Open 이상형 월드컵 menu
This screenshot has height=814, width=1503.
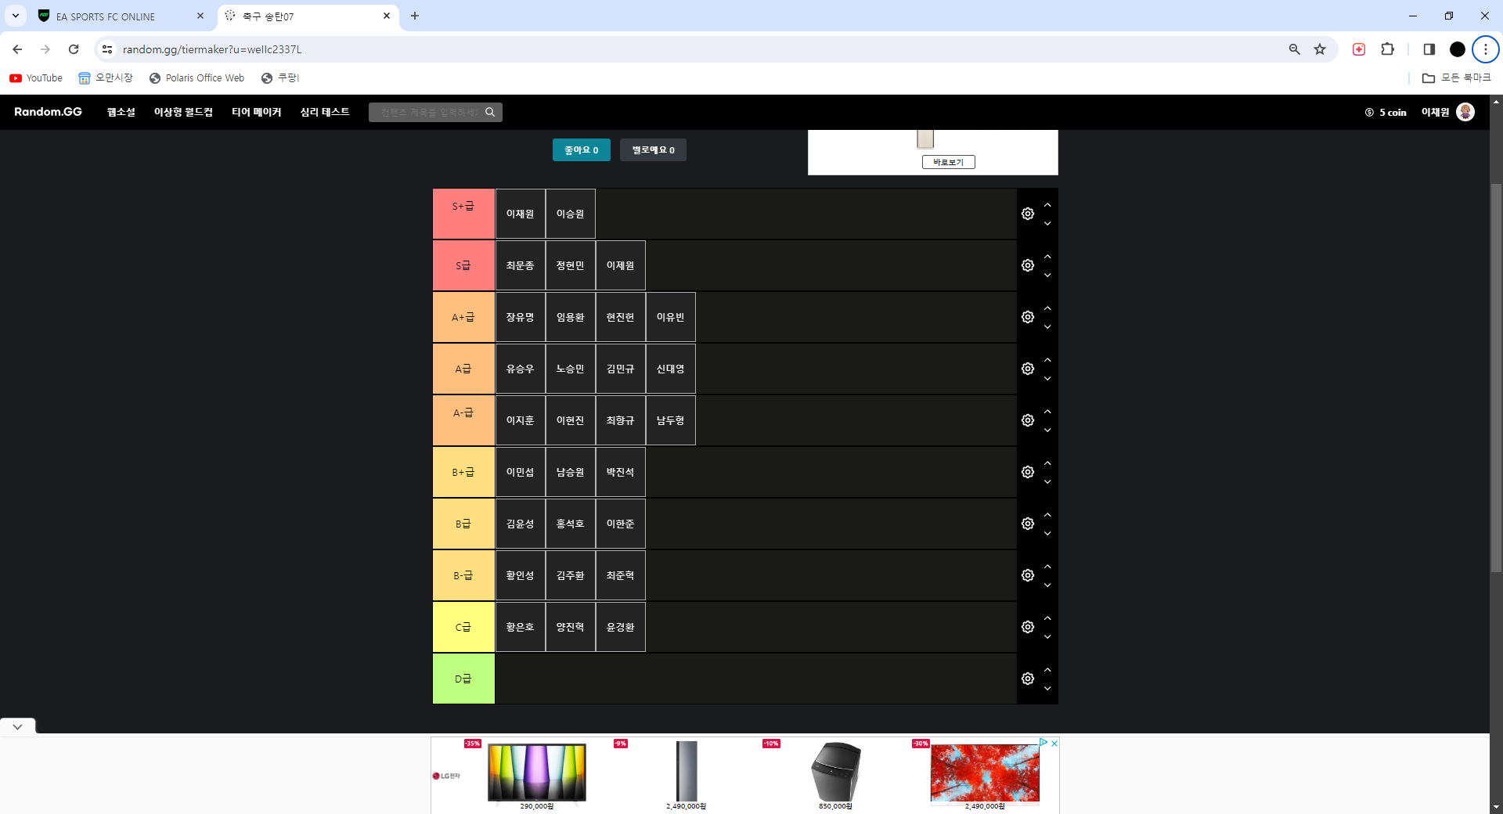click(x=183, y=112)
